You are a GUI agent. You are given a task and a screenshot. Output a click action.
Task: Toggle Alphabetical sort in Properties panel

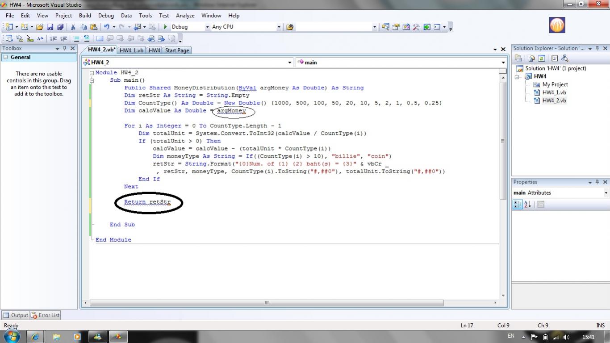tap(528, 205)
